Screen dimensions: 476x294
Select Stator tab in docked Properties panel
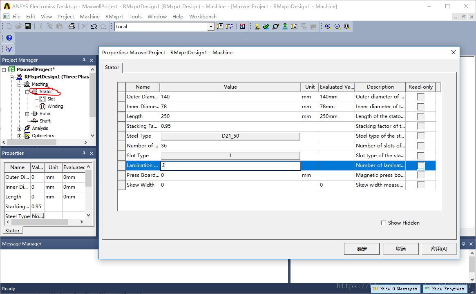click(12, 231)
